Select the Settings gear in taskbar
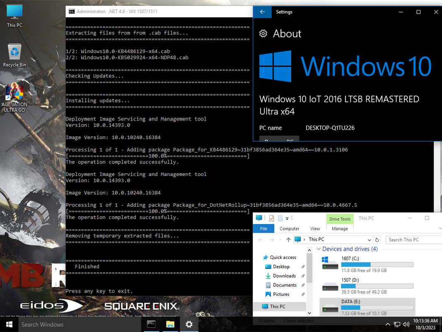The image size is (442, 332). [189, 325]
